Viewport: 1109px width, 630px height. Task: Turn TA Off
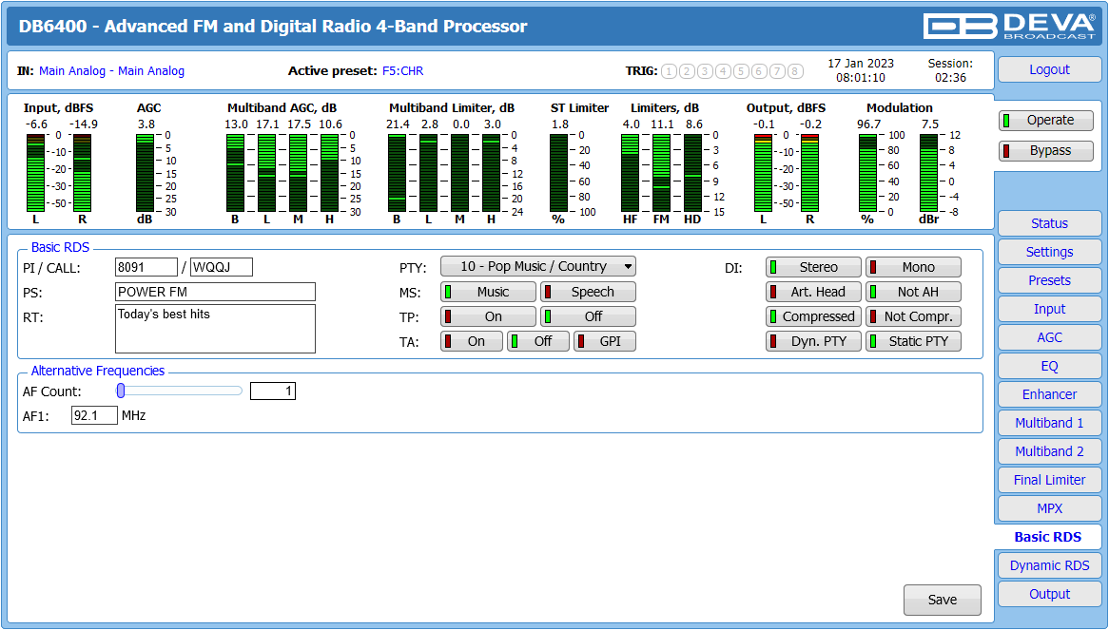(537, 341)
